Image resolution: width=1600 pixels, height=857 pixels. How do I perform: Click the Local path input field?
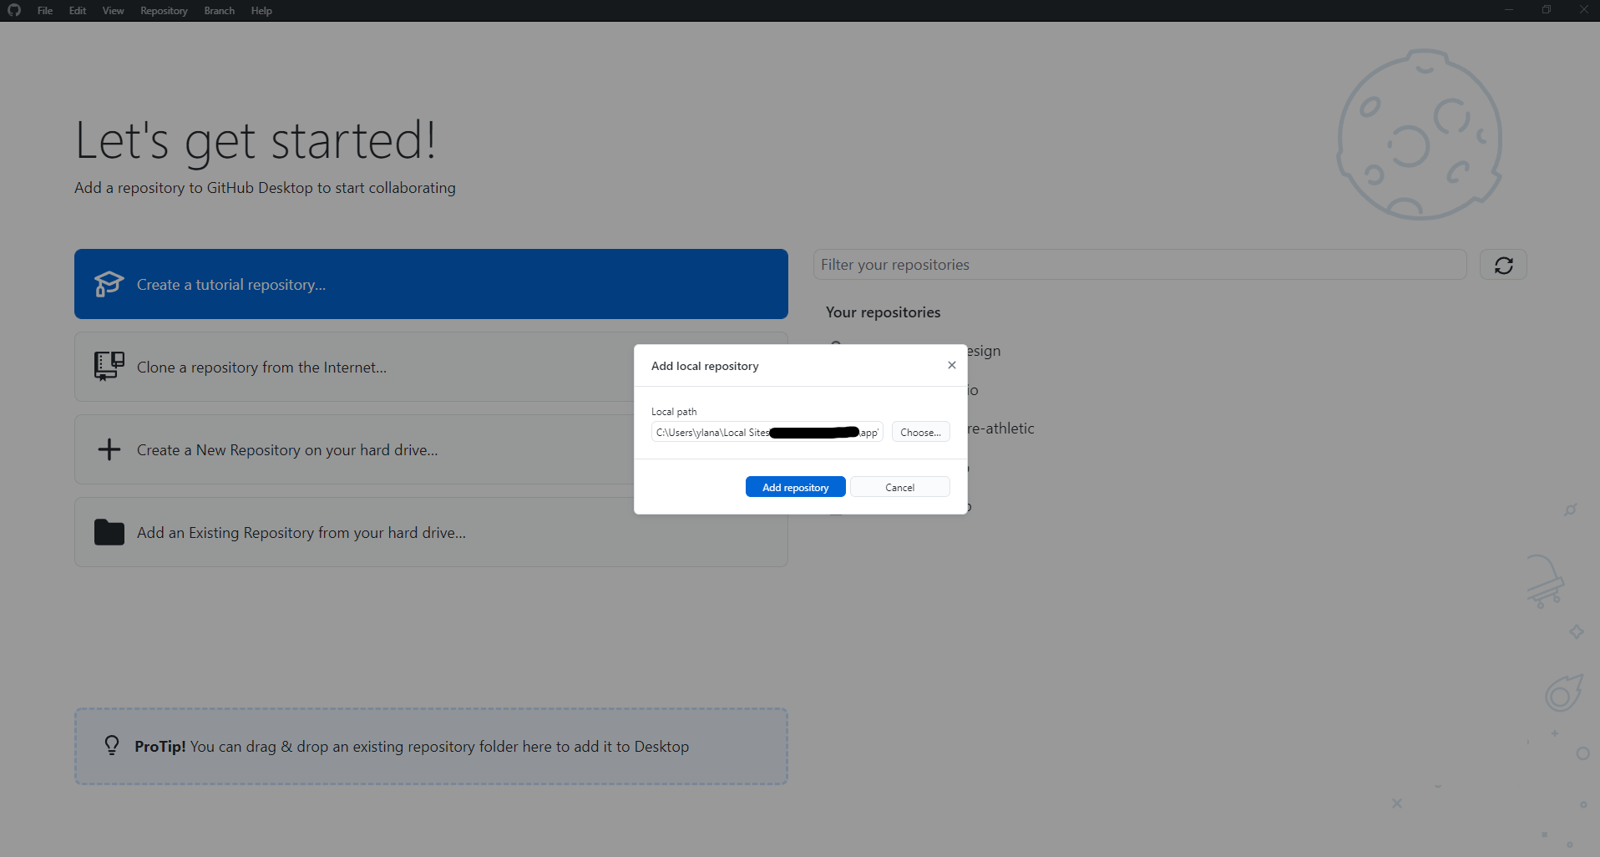[x=767, y=432]
